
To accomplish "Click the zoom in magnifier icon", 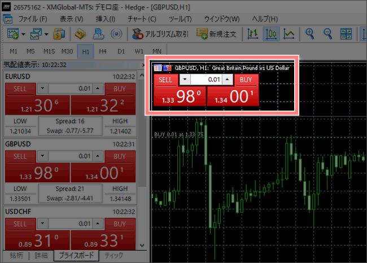I will point(309,34).
